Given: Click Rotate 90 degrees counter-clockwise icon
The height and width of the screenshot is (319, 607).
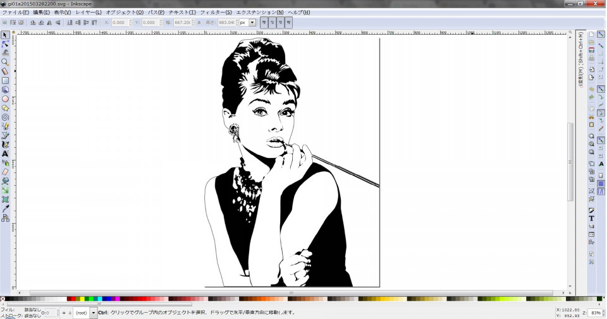Looking at the screenshot, I should click(x=33, y=23).
